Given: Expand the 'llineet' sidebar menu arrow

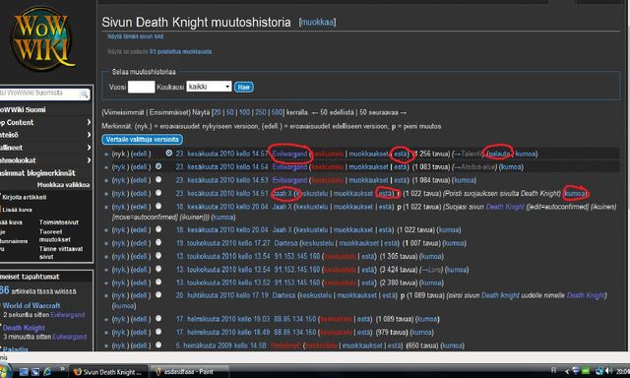Looking at the screenshot, I should 89,148.
